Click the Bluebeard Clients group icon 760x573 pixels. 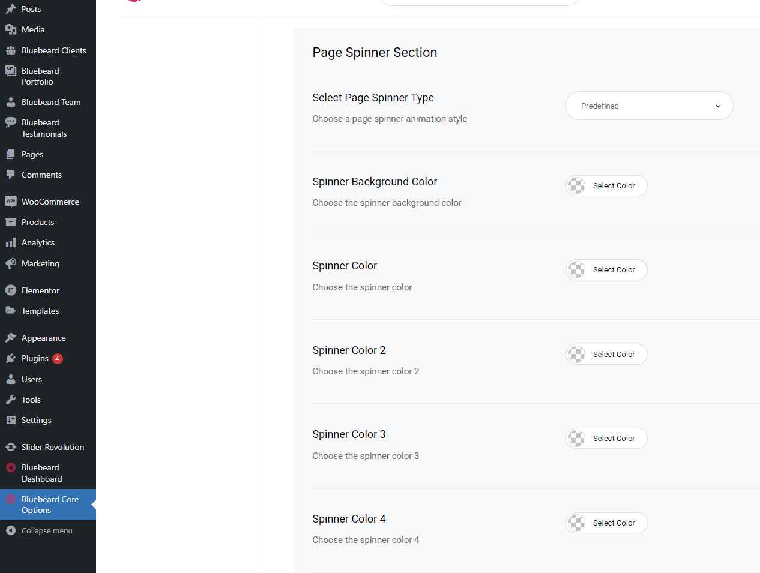11,50
